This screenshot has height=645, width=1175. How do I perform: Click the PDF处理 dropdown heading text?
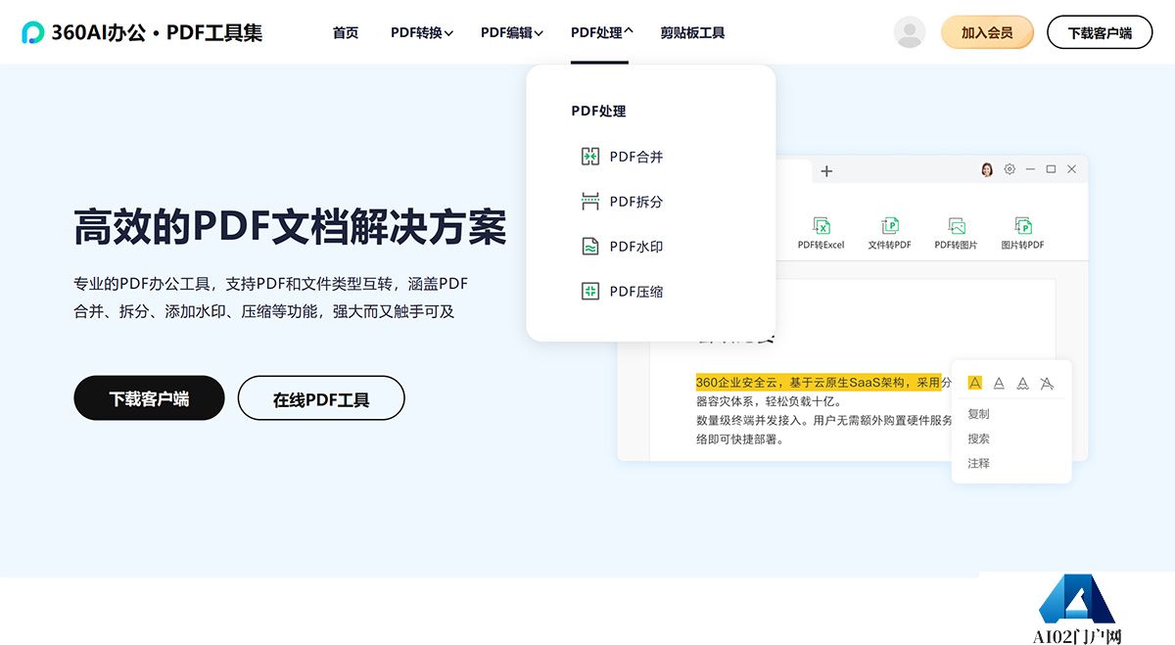click(598, 112)
